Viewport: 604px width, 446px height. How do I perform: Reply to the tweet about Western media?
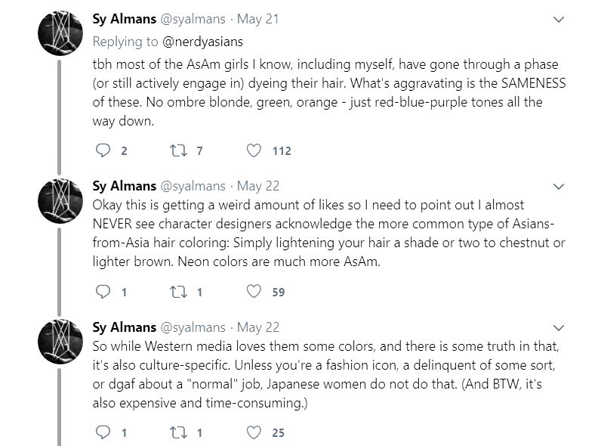(x=104, y=432)
